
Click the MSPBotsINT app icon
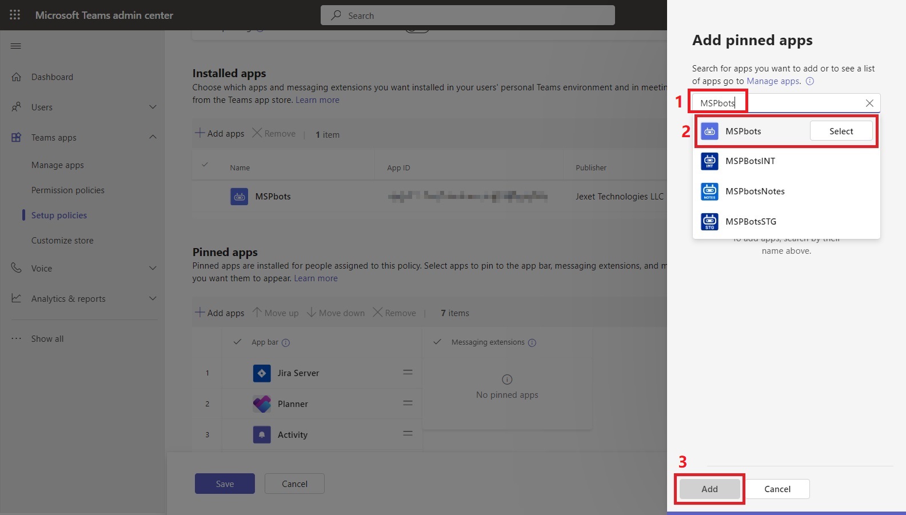click(x=709, y=161)
